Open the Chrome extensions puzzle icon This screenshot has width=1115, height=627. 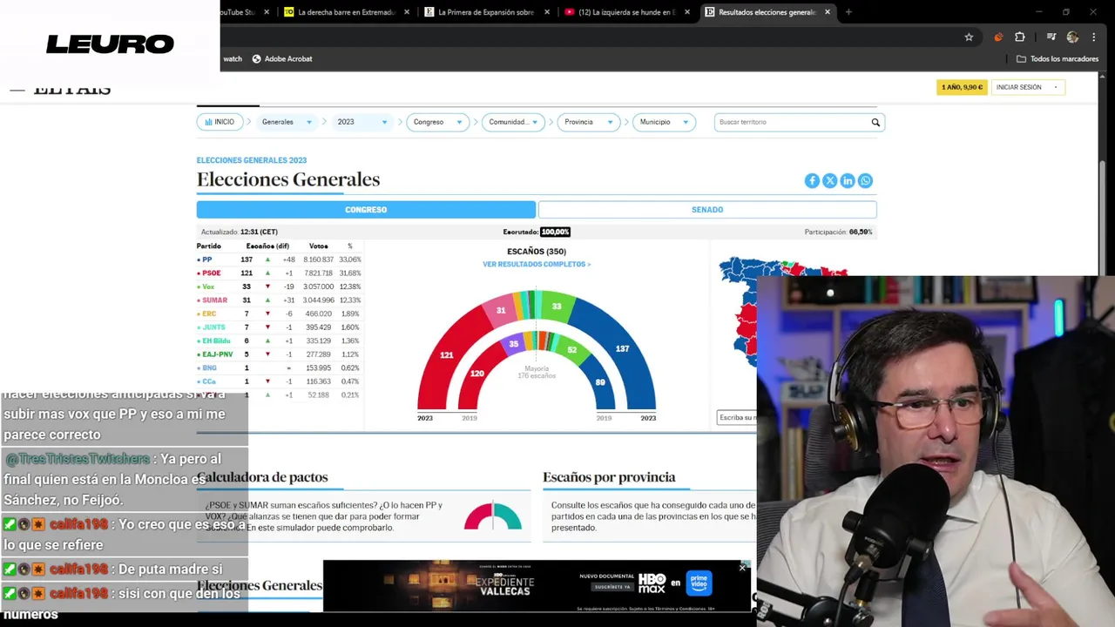1020,37
